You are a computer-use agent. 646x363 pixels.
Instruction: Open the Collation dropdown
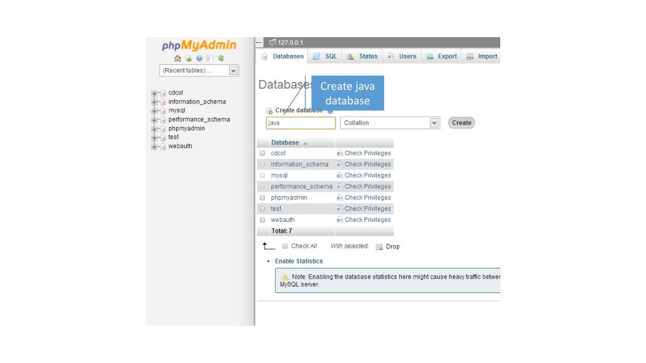[x=390, y=123]
